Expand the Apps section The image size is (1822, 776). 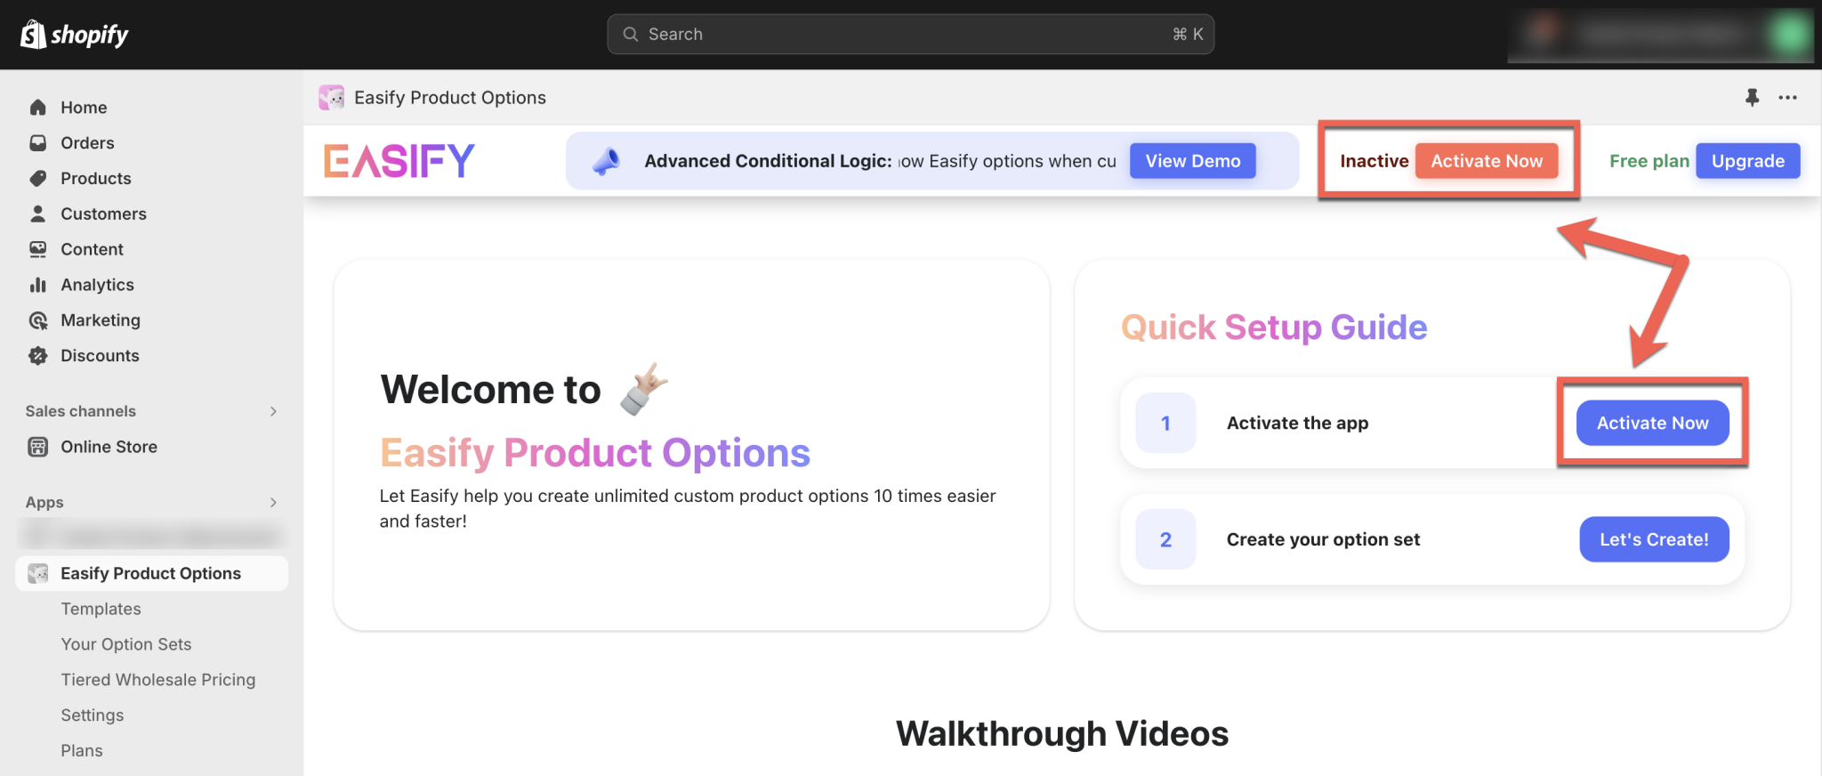[x=273, y=502]
